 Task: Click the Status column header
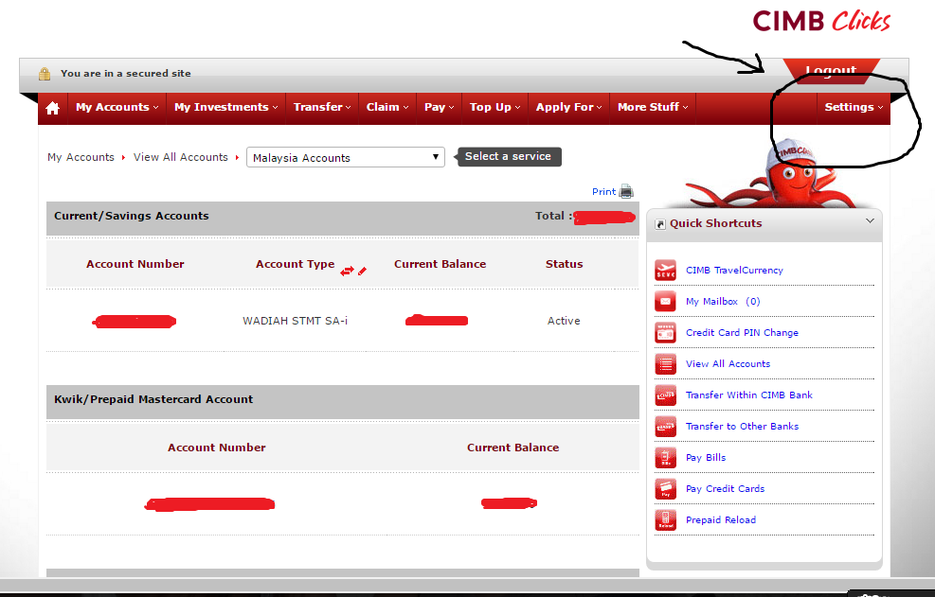pyautogui.click(x=564, y=264)
